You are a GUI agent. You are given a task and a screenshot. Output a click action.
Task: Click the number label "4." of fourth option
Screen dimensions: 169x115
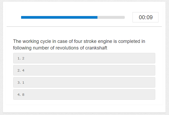[x=19, y=94]
